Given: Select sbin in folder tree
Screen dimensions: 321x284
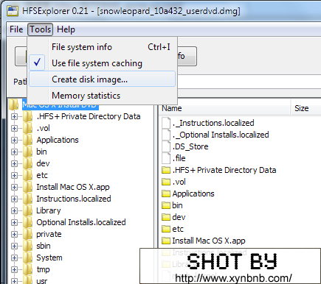Looking at the screenshot, I should 44,246.
